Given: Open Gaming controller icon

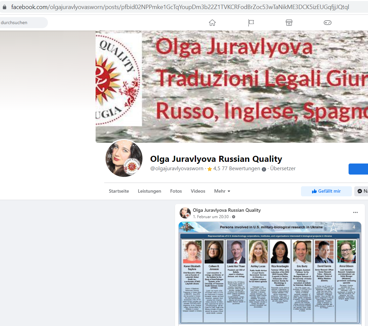Looking at the screenshot, I should [x=327, y=22].
